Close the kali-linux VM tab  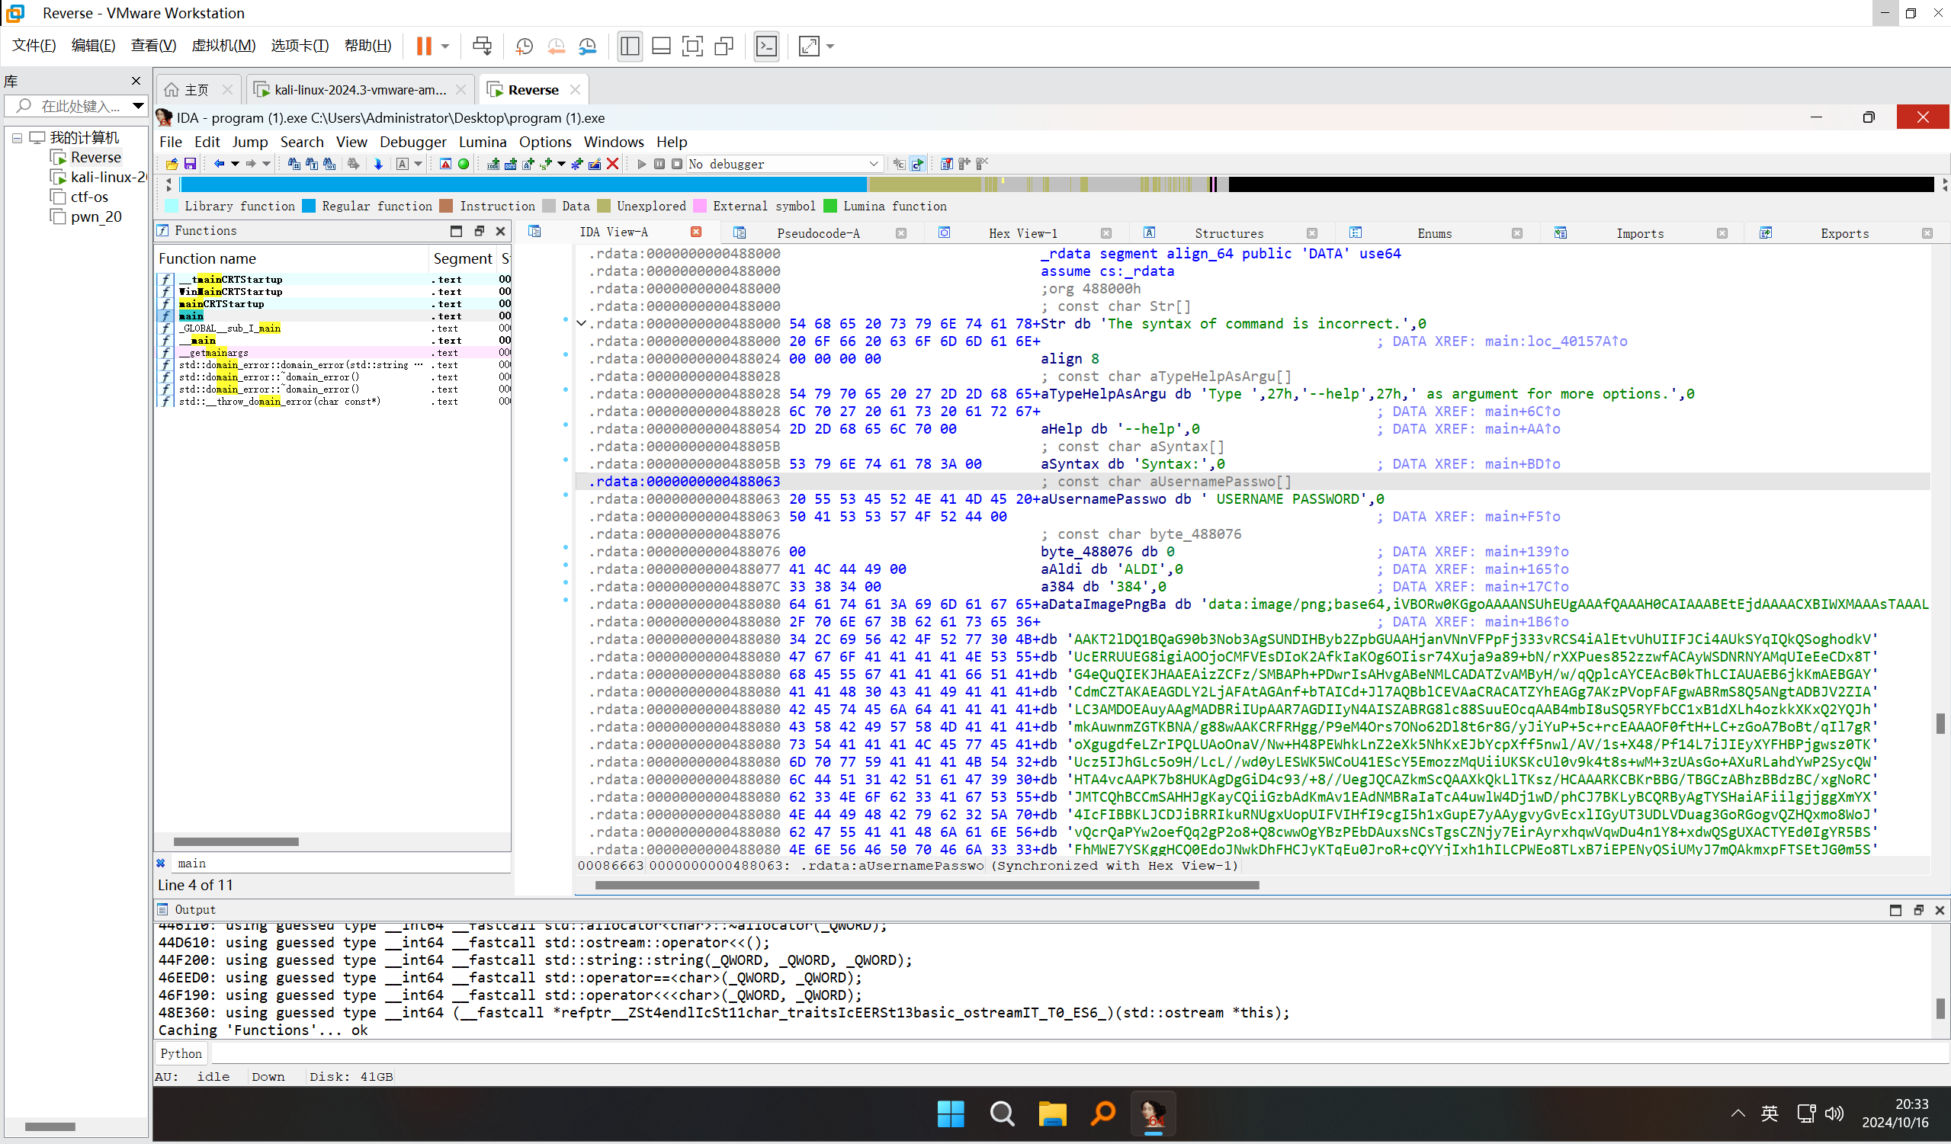coord(460,90)
